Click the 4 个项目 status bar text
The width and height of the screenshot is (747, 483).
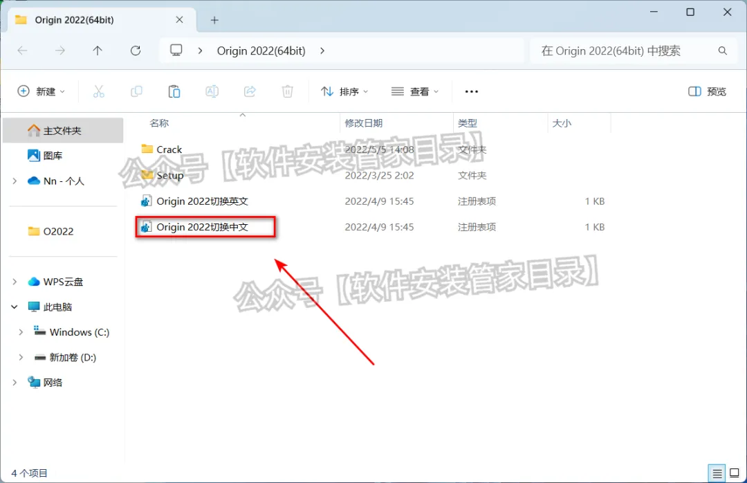[x=29, y=473]
